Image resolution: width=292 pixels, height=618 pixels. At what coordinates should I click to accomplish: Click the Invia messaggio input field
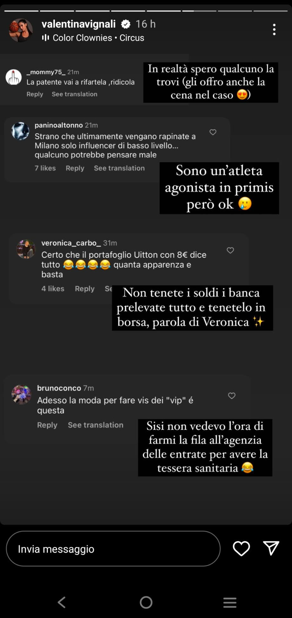[113, 548]
